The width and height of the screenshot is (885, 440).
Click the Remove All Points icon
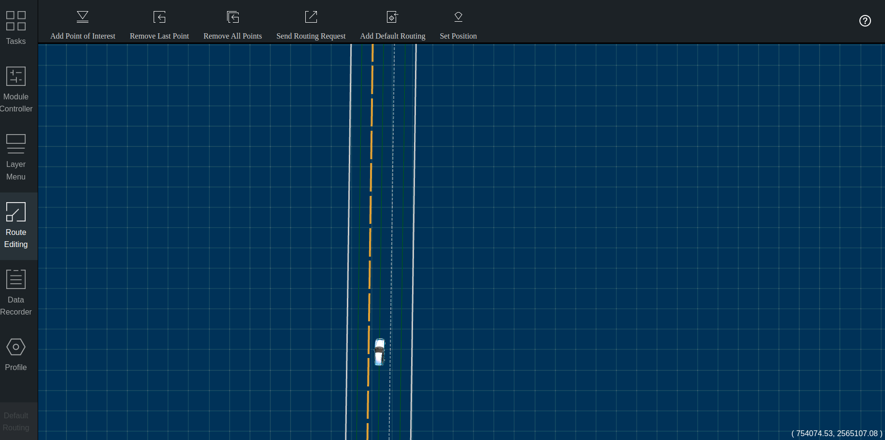point(233,17)
